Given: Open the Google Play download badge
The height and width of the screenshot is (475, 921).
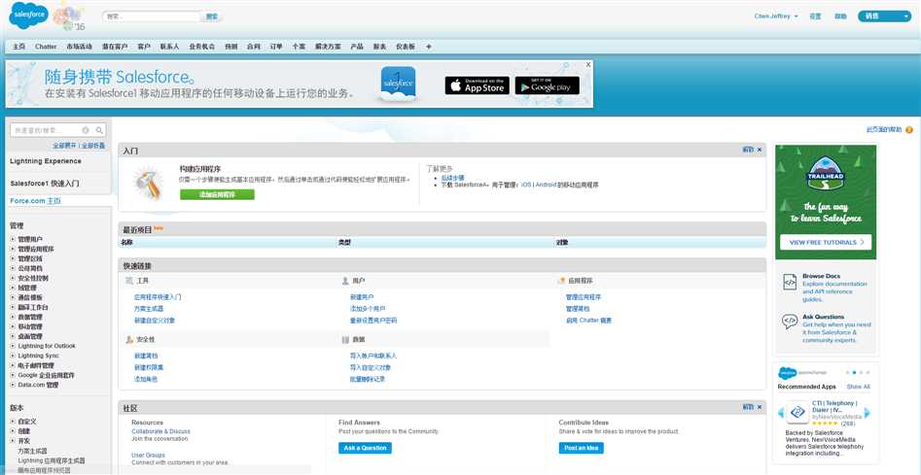Looking at the screenshot, I should click(547, 85).
